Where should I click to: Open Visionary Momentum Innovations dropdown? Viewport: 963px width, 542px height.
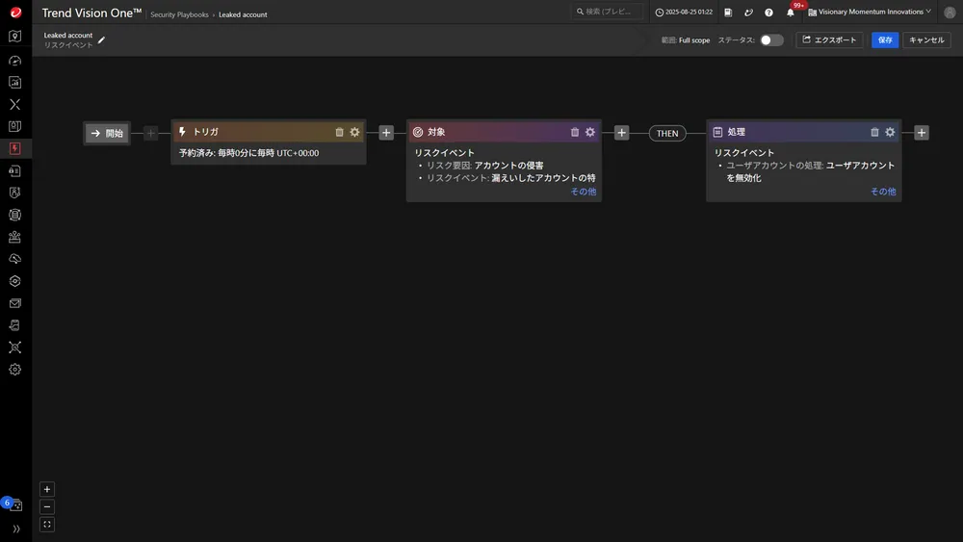870,12
